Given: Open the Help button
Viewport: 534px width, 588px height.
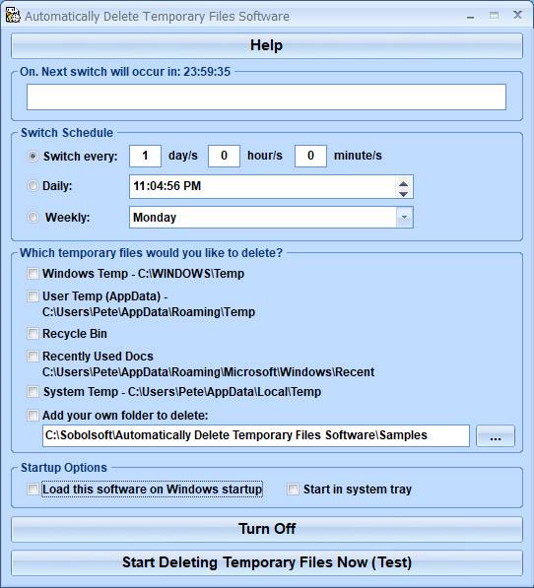Looking at the screenshot, I should click(x=267, y=45).
